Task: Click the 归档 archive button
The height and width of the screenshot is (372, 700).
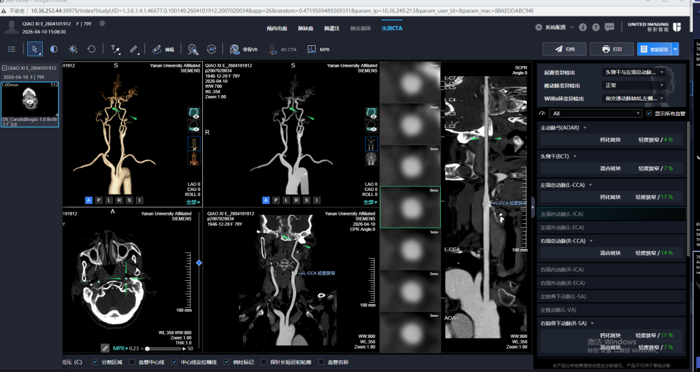Action: tap(564, 49)
